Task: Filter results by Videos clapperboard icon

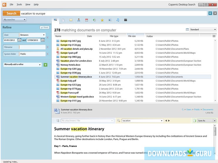Action: tap(126, 20)
